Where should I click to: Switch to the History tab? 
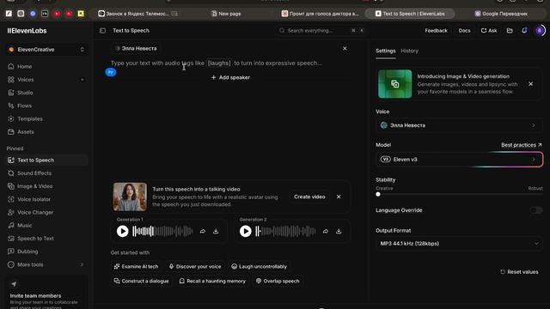(409, 51)
